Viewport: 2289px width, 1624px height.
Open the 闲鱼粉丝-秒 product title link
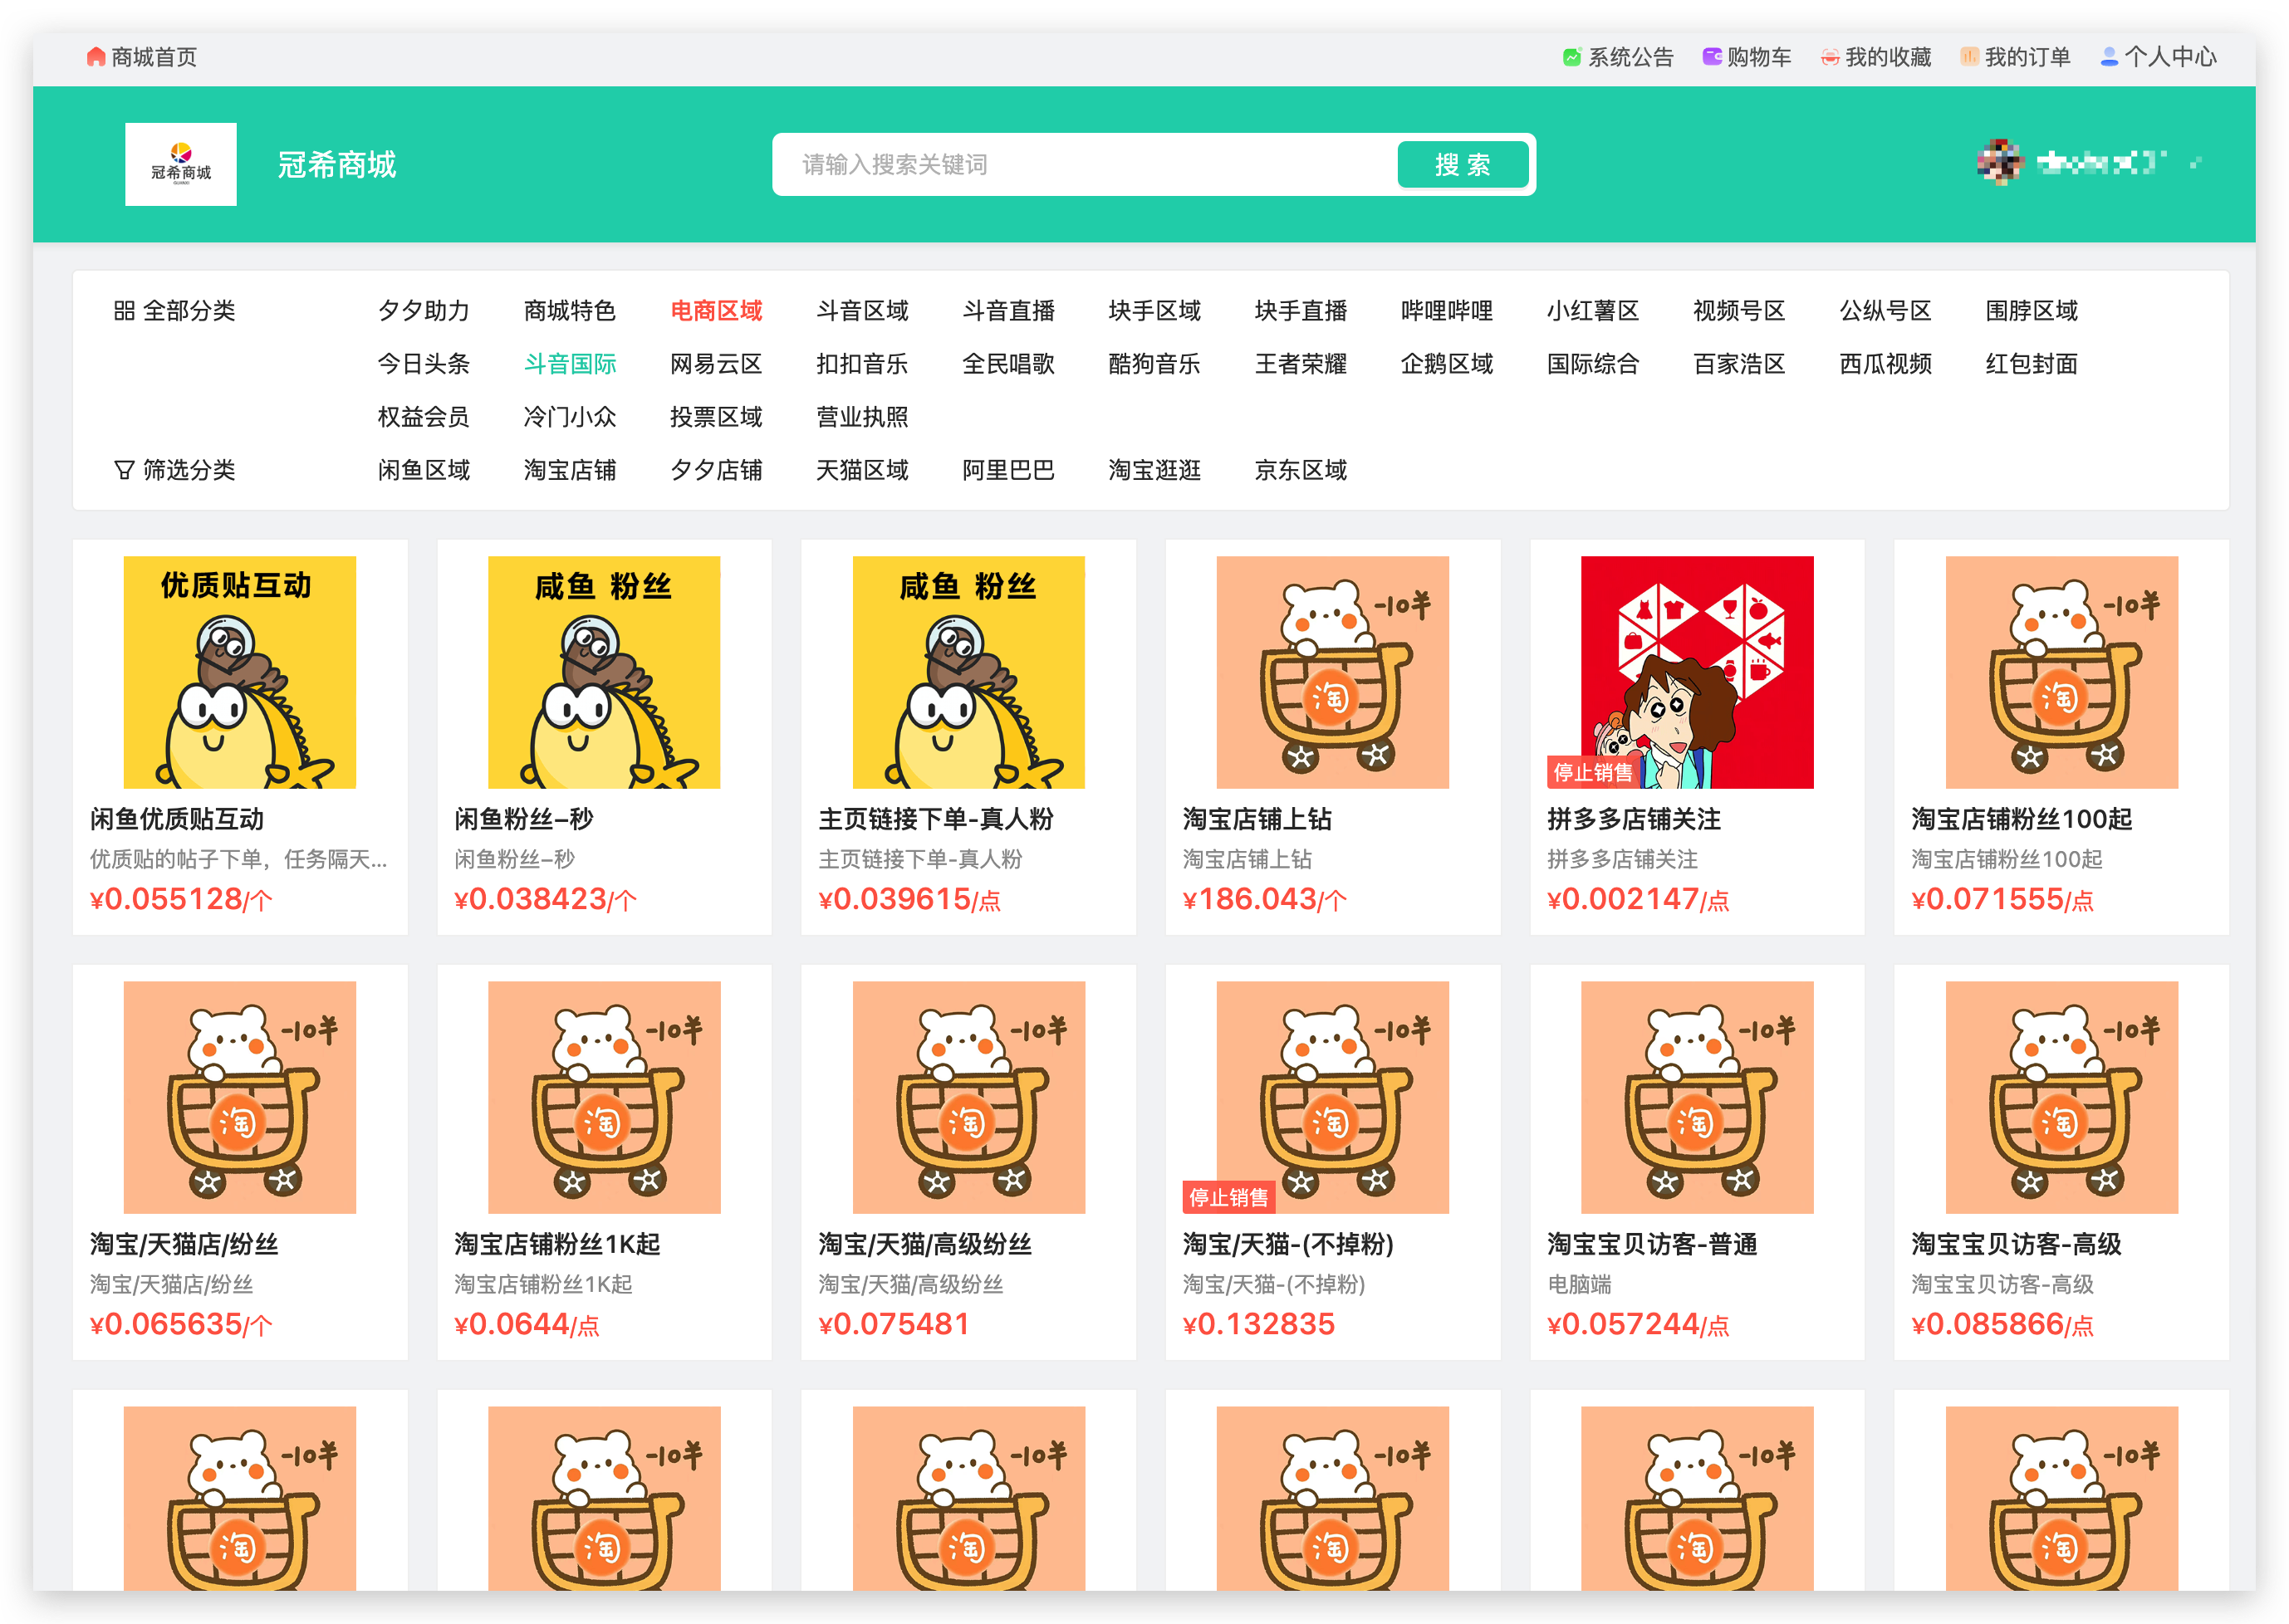[x=523, y=819]
